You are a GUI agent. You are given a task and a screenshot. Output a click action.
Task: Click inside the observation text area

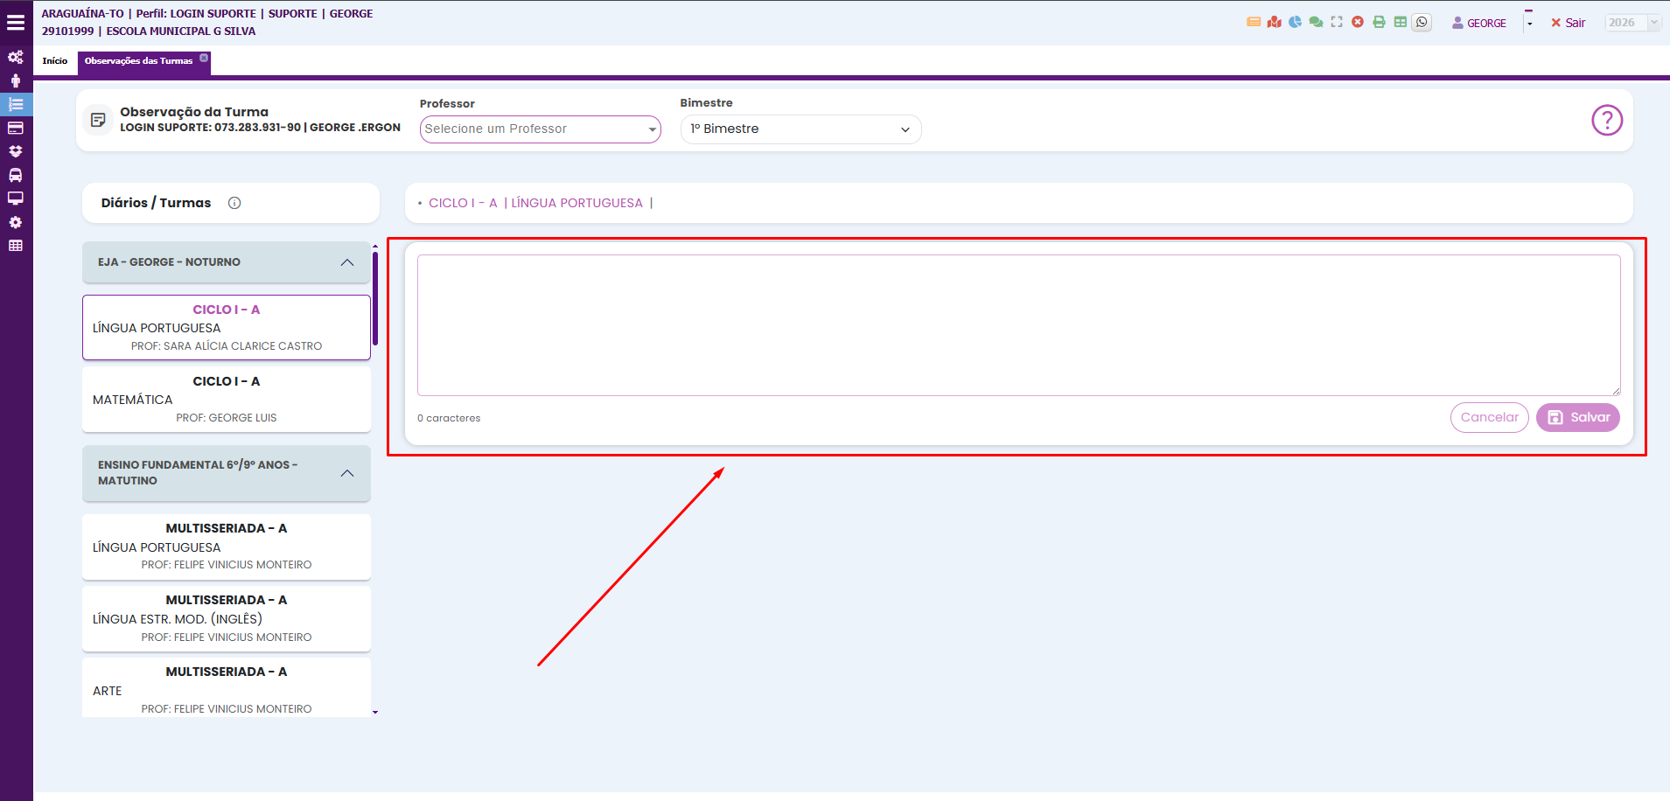pos(1018,325)
